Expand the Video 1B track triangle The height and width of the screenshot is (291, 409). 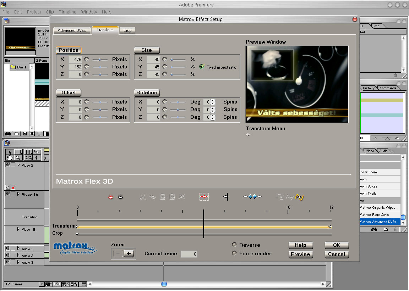tap(18, 229)
